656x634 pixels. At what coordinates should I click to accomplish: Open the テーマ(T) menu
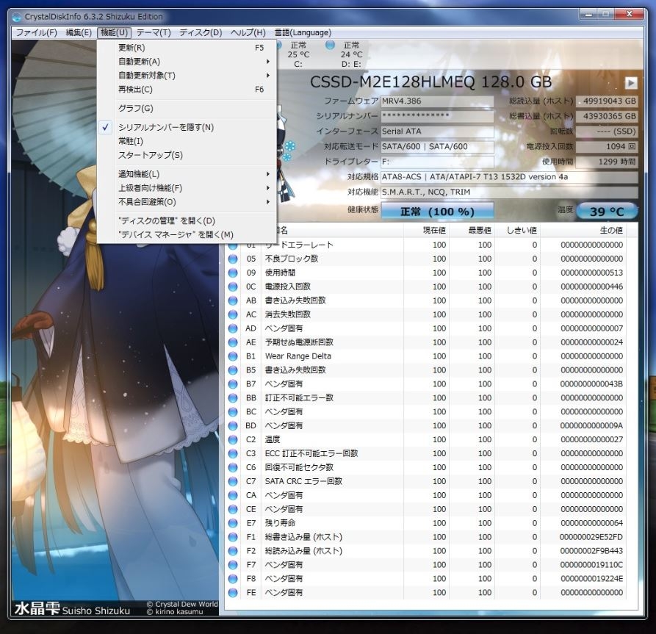tap(153, 32)
